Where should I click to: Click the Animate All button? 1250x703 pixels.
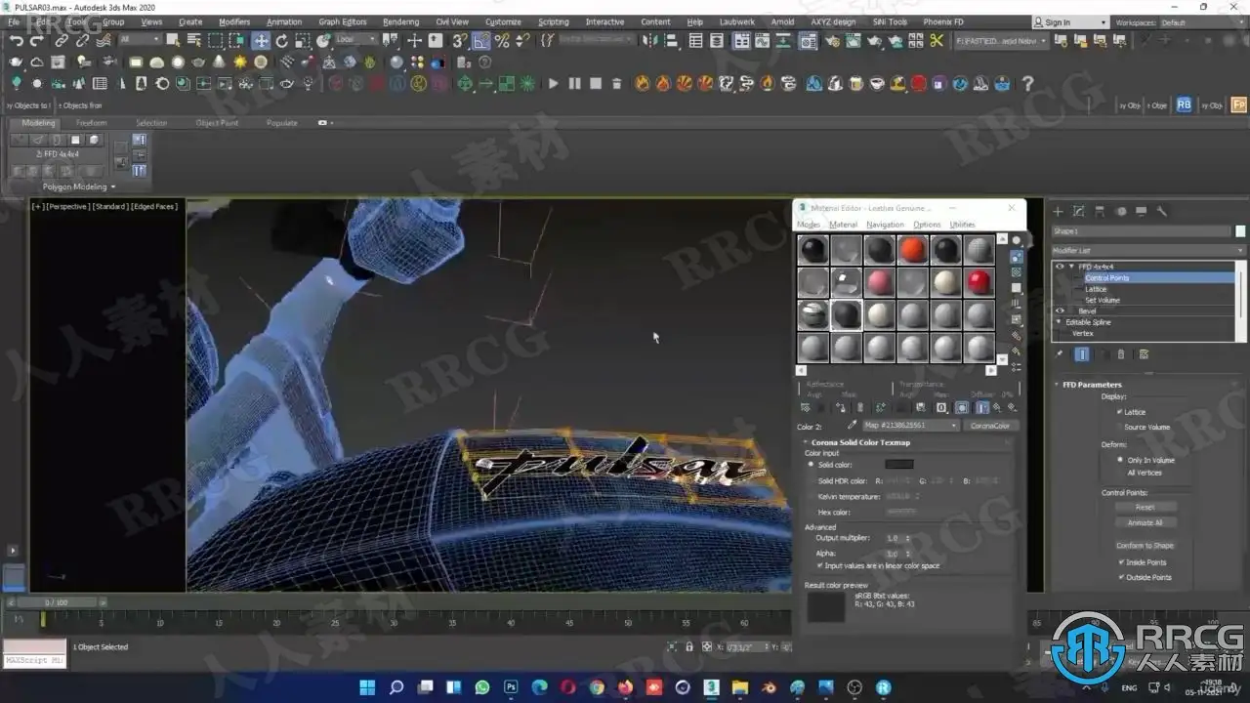[x=1146, y=522]
